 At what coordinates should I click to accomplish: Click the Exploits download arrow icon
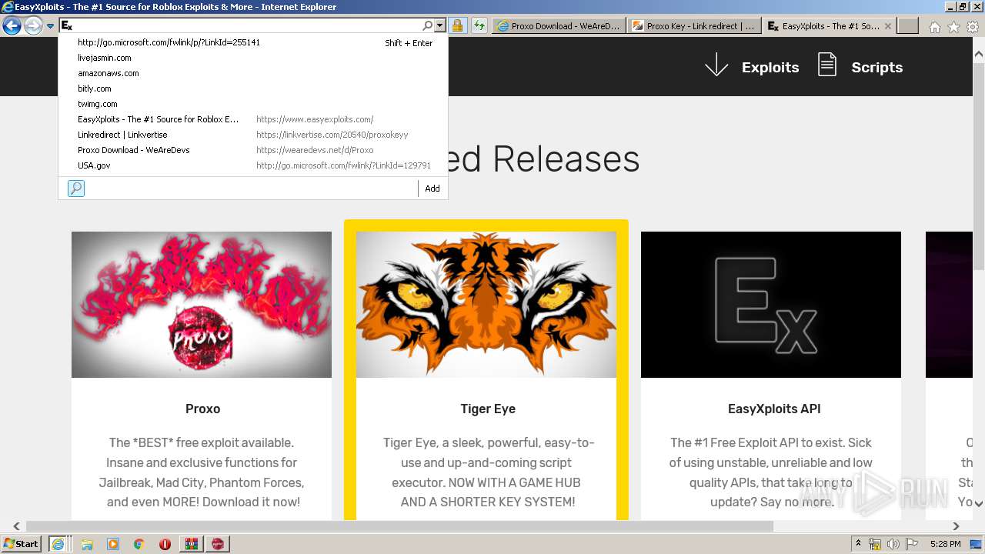[x=716, y=65]
